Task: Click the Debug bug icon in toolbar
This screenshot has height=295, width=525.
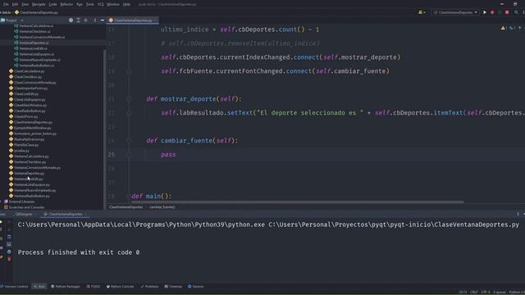Action: tap(492, 12)
